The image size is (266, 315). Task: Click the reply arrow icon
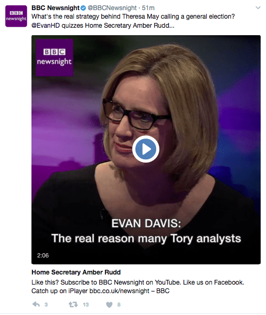pyautogui.click(x=36, y=304)
